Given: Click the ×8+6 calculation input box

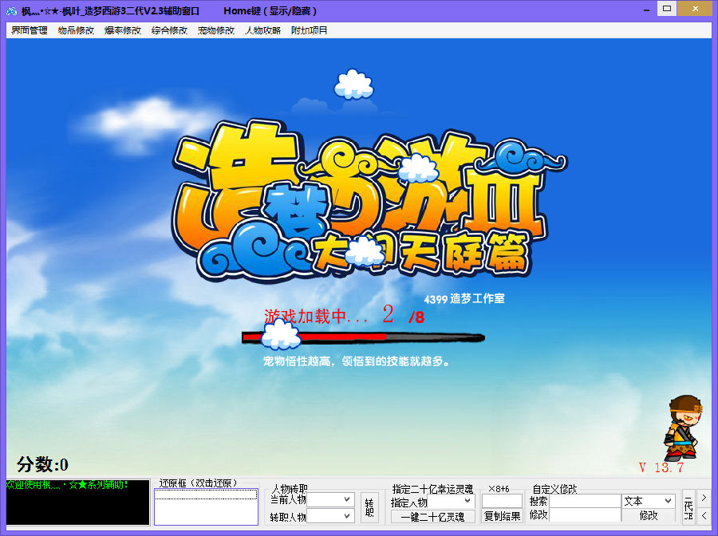Looking at the screenshot, I should tap(502, 501).
